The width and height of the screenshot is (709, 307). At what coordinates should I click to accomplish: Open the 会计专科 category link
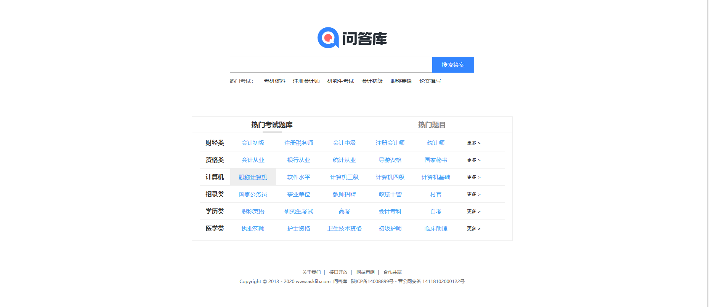(390, 212)
